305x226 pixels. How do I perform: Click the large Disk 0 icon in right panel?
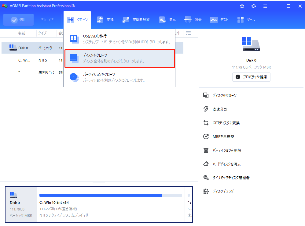click(x=251, y=44)
